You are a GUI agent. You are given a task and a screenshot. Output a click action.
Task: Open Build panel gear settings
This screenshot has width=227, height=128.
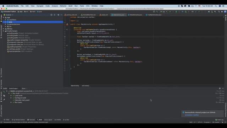coord(220,89)
